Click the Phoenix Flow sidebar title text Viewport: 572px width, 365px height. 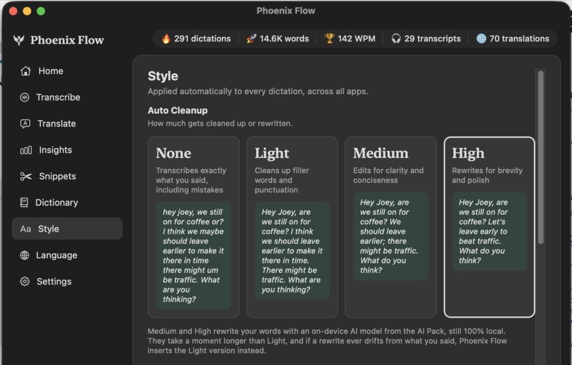tap(67, 40)
